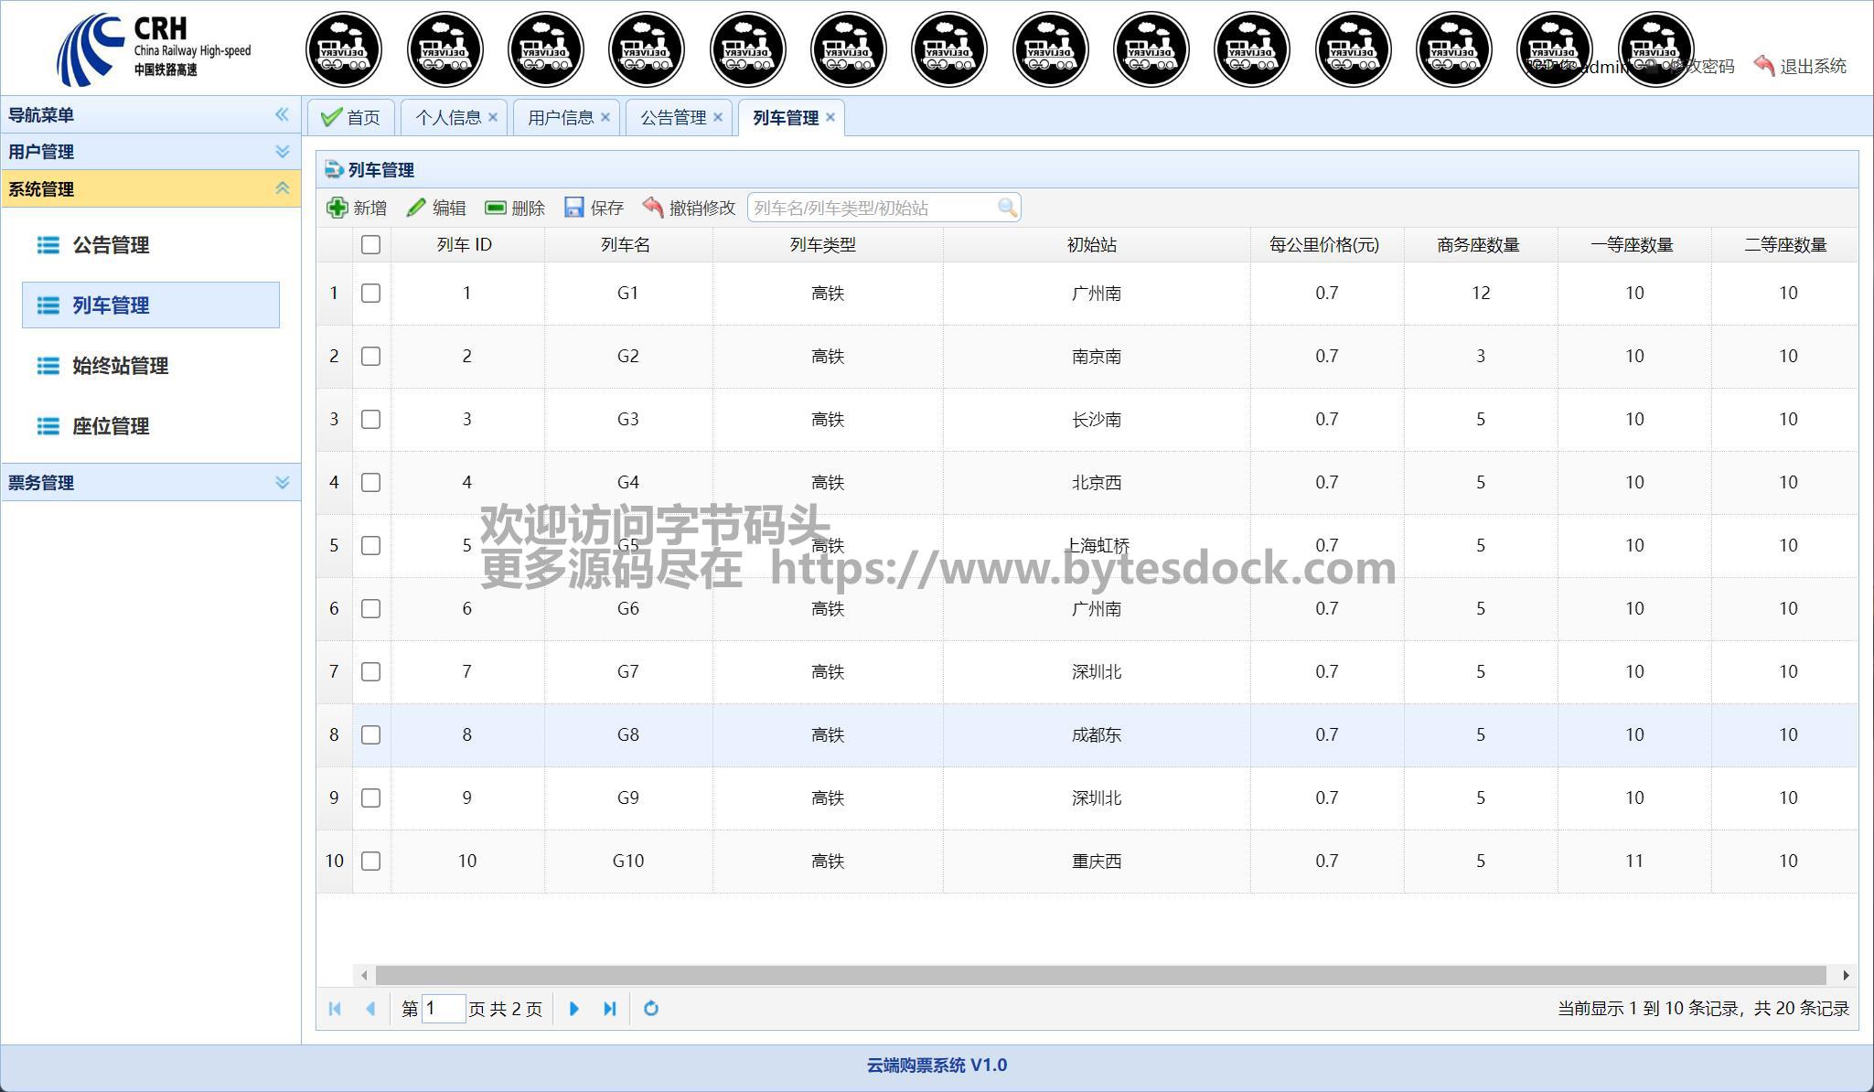Tick the checkbox for train G8

[370, 734]
